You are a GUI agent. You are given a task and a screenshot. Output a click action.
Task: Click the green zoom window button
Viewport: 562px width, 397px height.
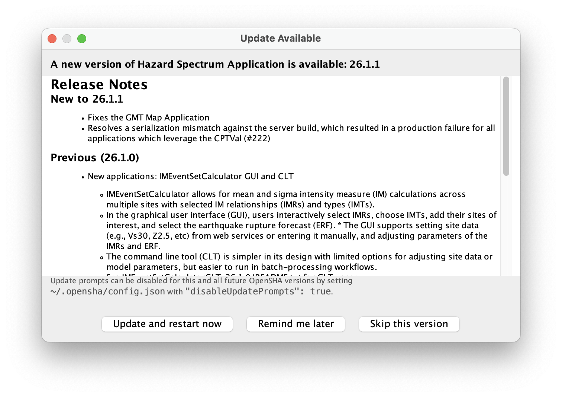pyautogui.click(x=82, y=39)
